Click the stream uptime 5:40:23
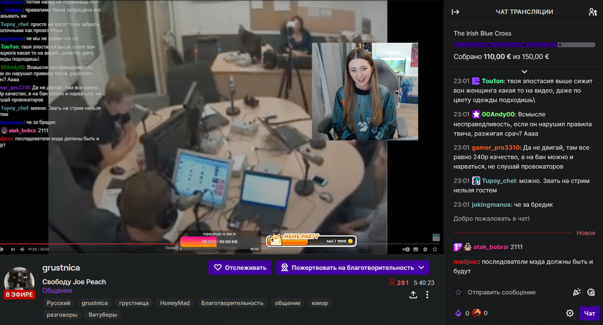 (424, 283)
